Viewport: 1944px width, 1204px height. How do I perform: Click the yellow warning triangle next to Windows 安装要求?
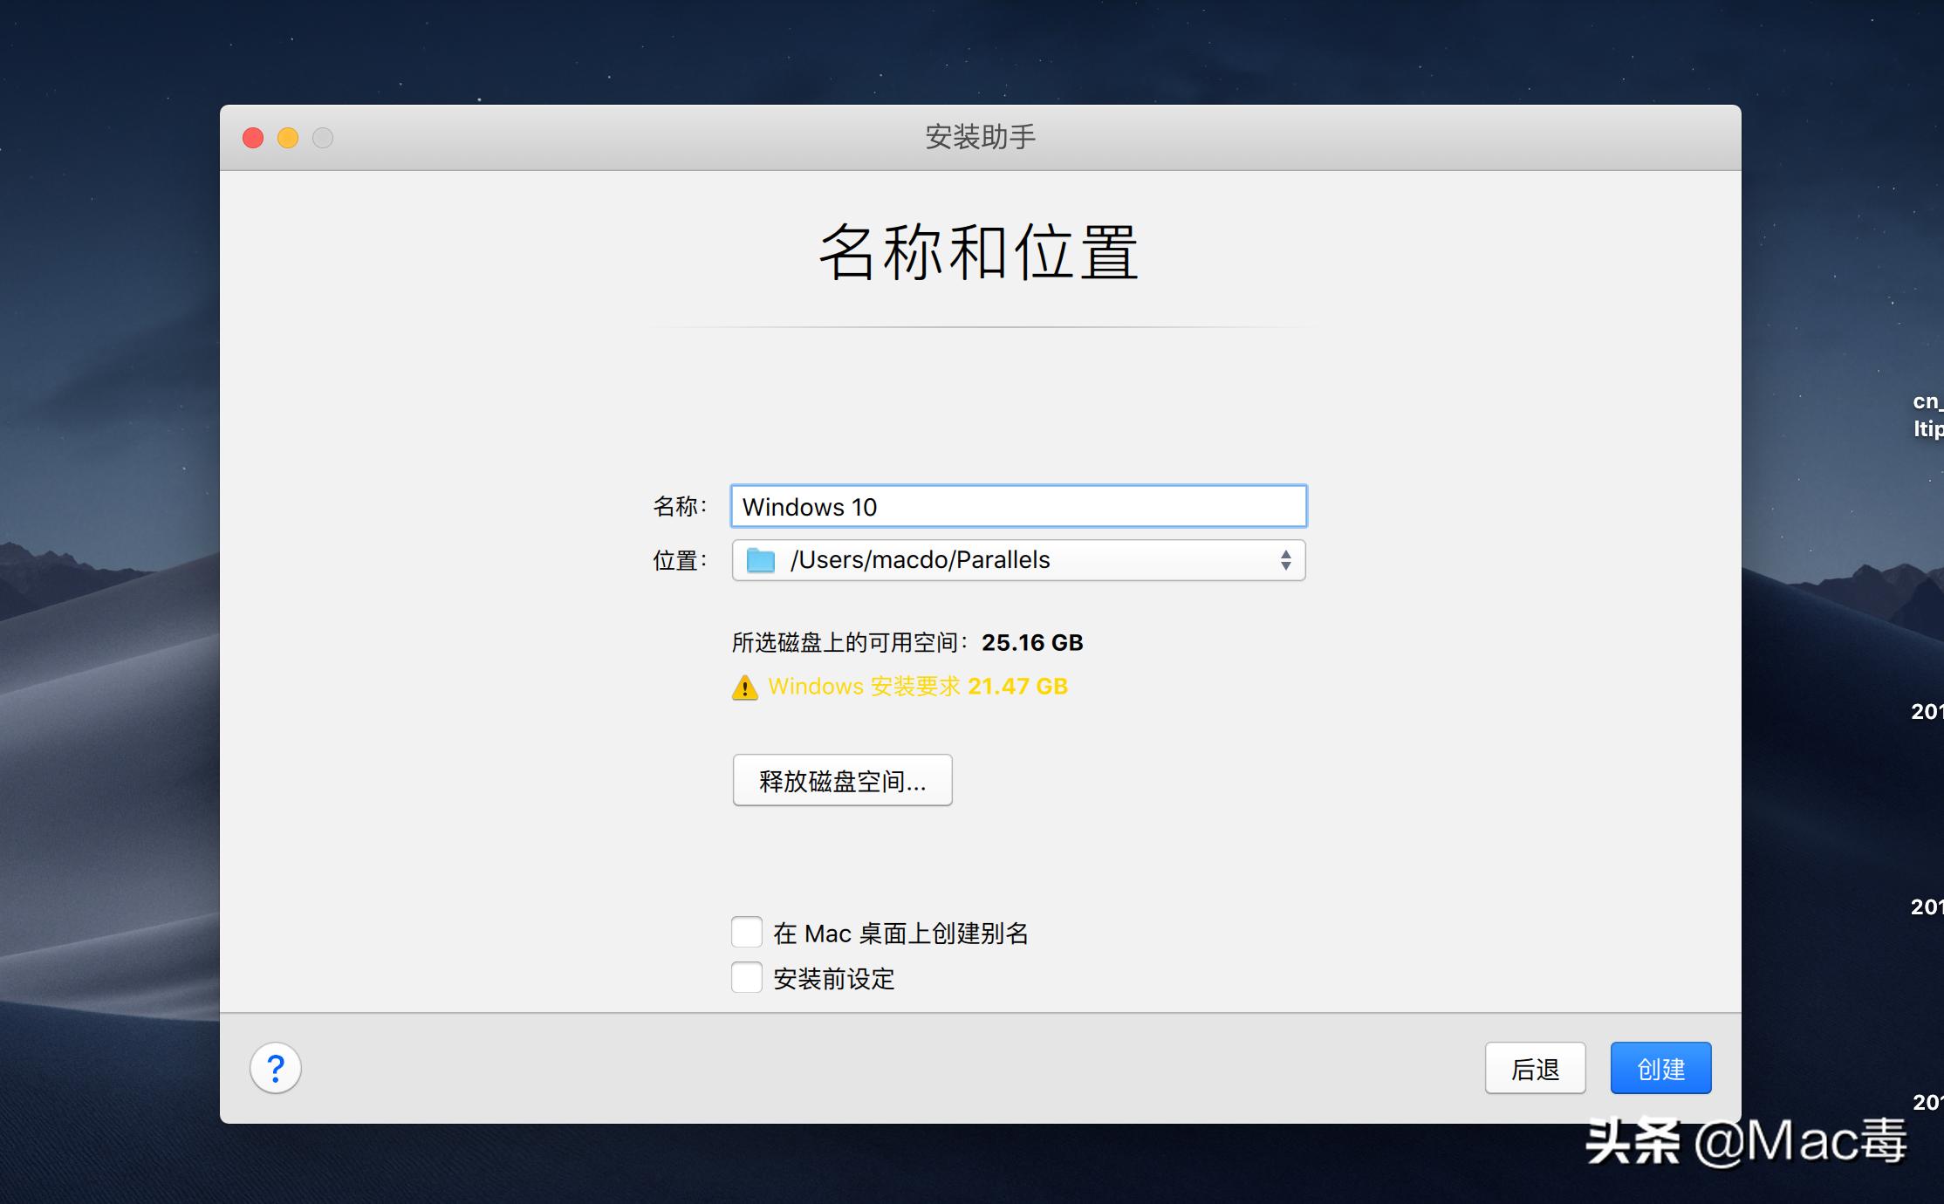(x=744, y=688)
